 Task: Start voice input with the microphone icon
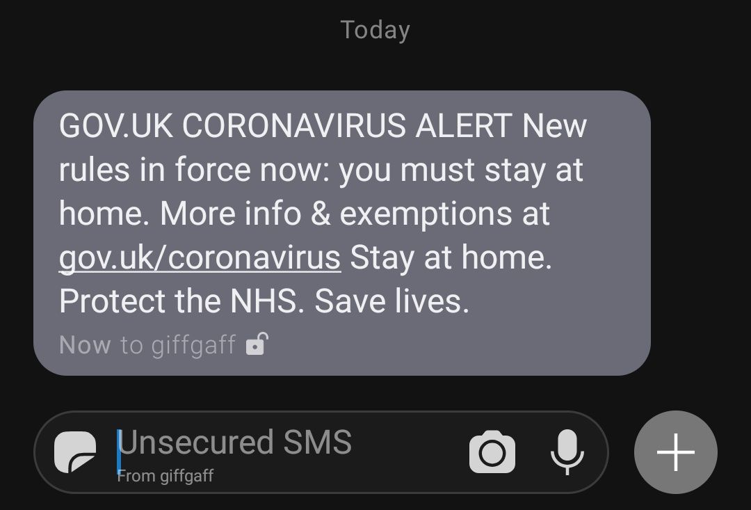coord(567,452)
